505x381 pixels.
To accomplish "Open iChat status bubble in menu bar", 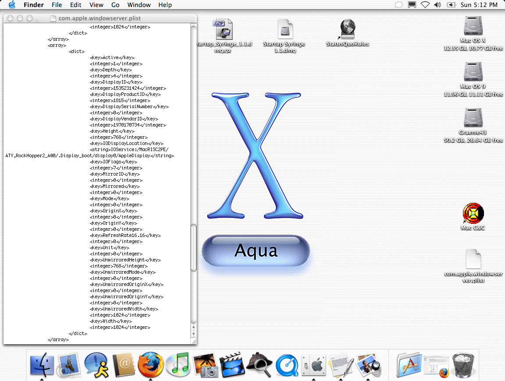I will click(x=399, y=5).
